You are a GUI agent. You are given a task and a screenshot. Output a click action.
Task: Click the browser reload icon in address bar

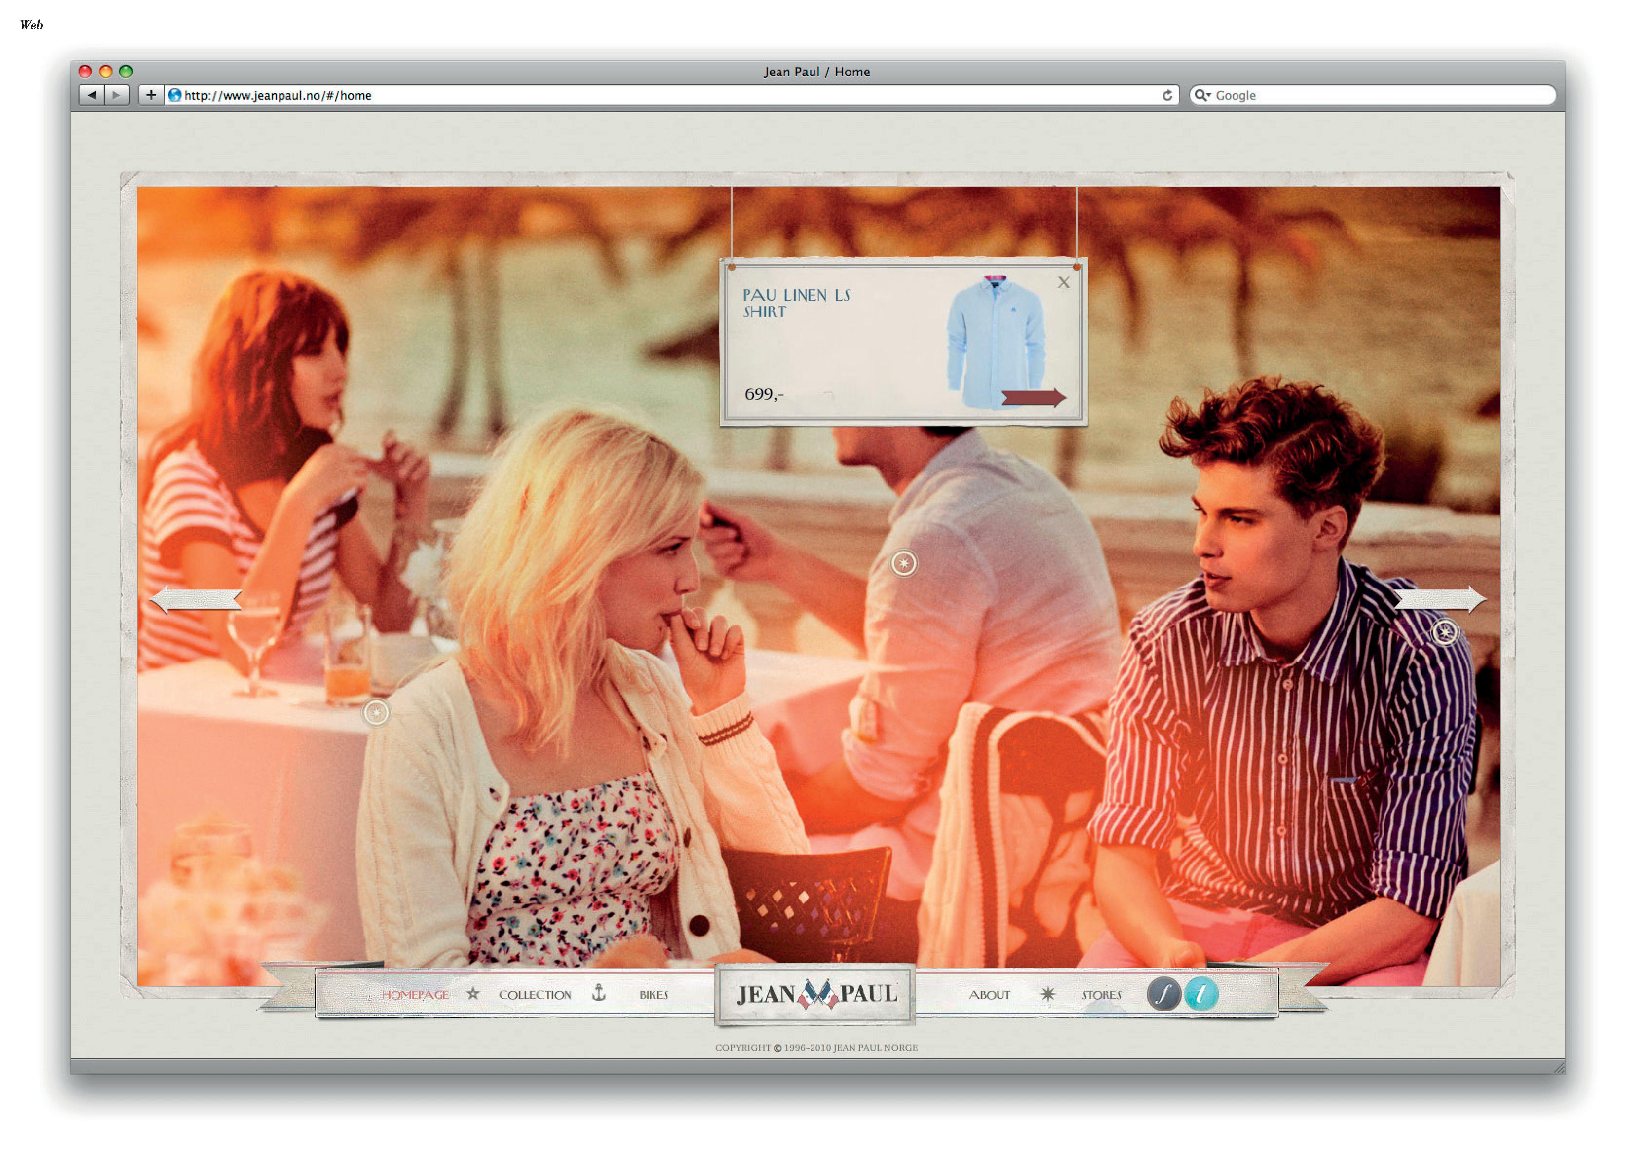pos(1167,95)
